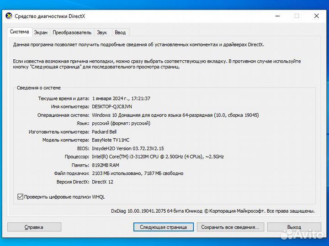The image size is (329, 246).
Task: Click the Выход button
Action: (294, 227)
